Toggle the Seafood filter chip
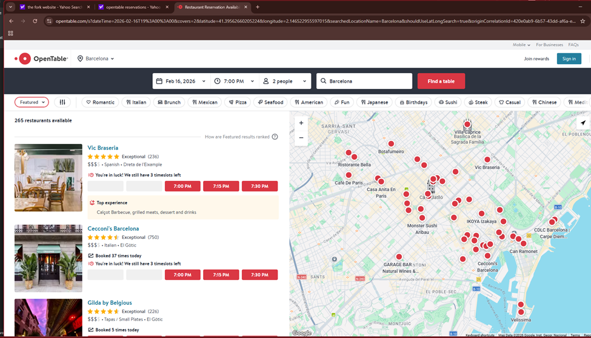Screen dimensions: 591x338 click(270, 102)
